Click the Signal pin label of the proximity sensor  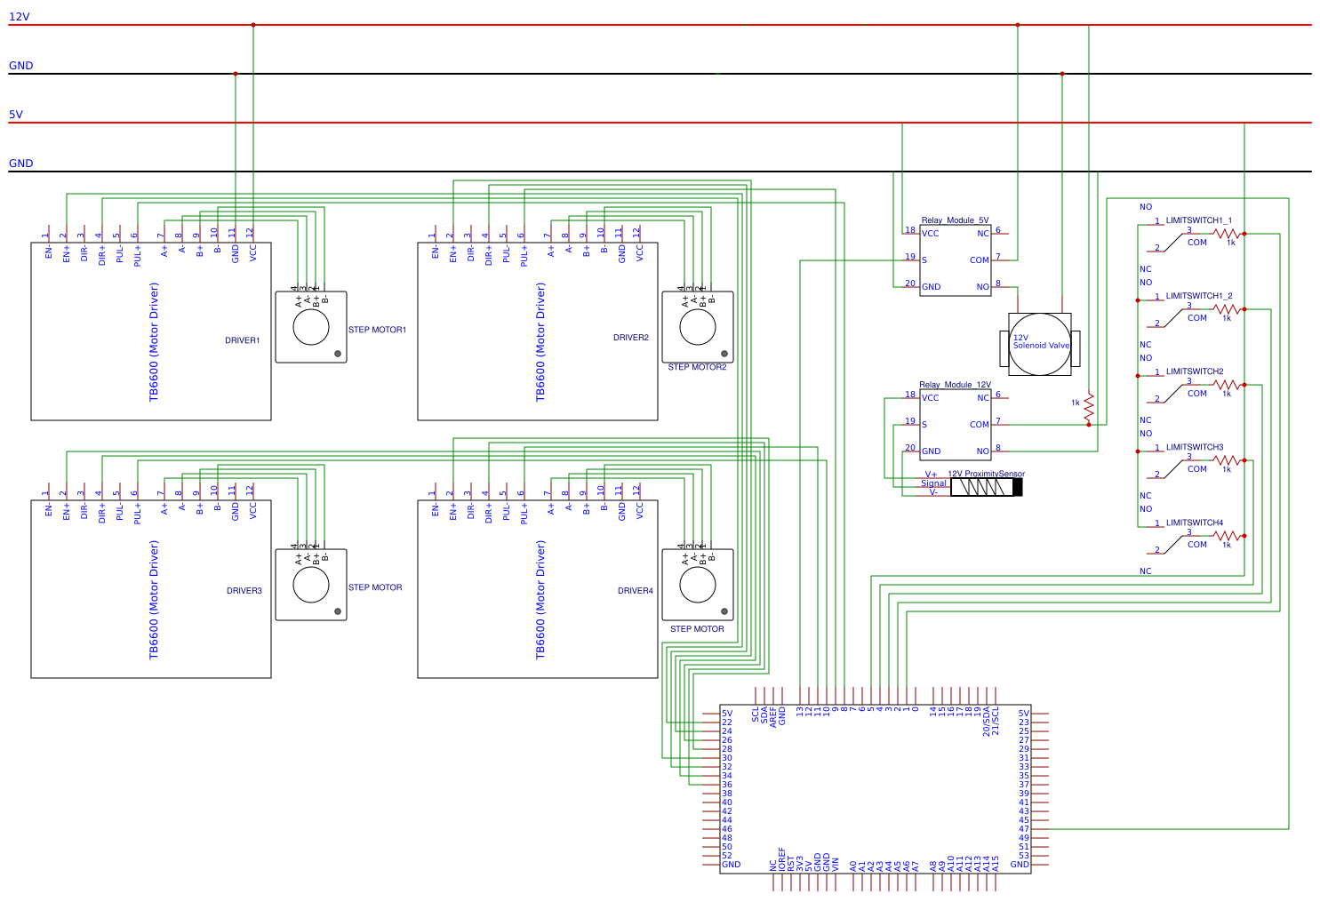[x=933, y=483]
